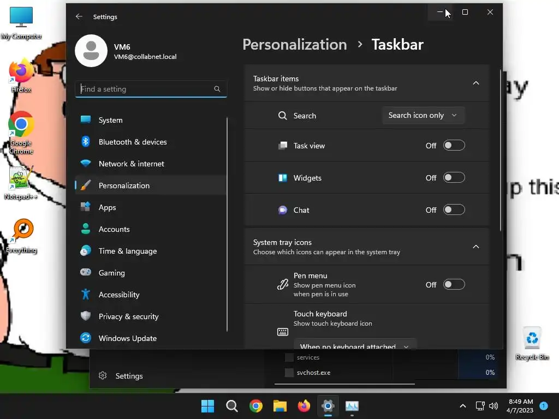This screenshot has height=419, width=559.
Task: Click the Accessibility figure icon
Action: 86,294
